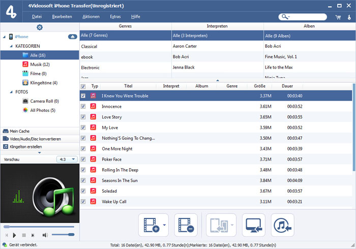The width and height of the screenshot is (356, 249).
Task: Click the eject iPhone icon
Action: 72,37
